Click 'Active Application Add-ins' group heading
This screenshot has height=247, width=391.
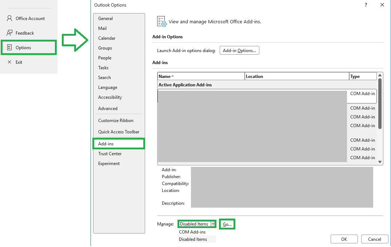tap(185, 85)
